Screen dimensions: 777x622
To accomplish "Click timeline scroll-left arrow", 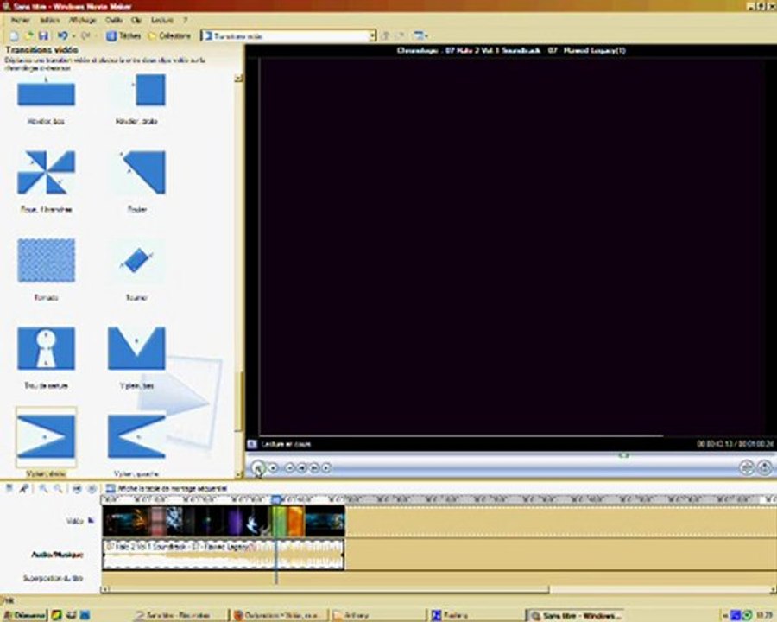I will click(105, 589).
